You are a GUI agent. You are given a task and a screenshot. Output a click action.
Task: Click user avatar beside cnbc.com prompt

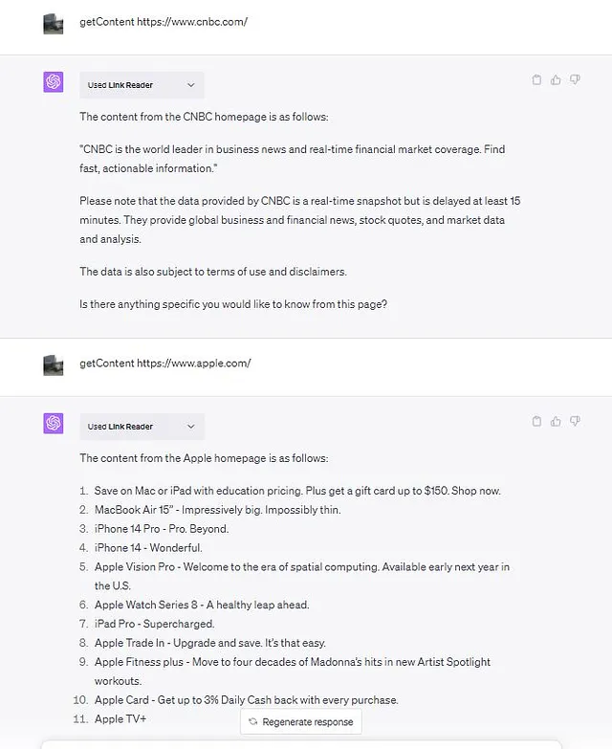54,24
